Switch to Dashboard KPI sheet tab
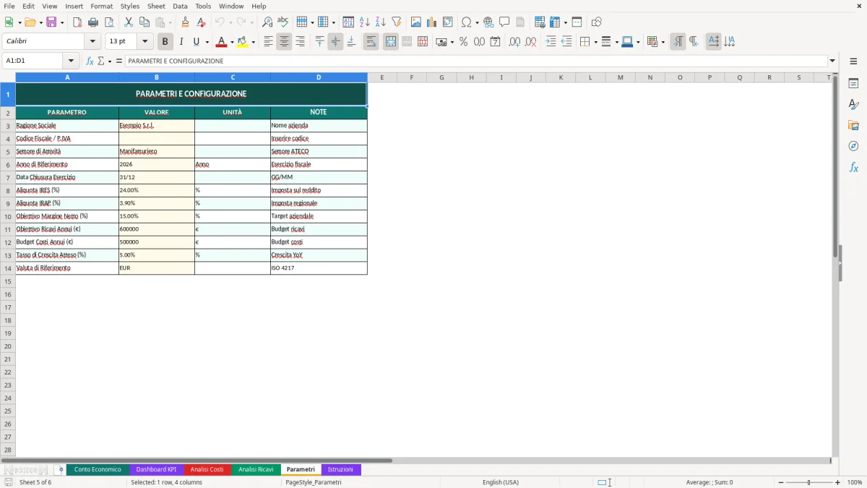This screenshot has width=867, height=488. (156, 469)
